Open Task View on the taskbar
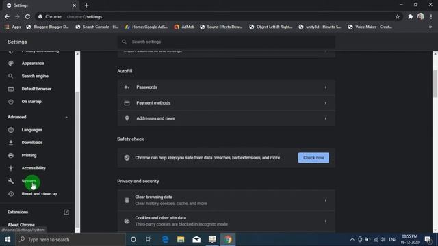The height and width of the screenshot is (246, 438). tap(149, 239)
